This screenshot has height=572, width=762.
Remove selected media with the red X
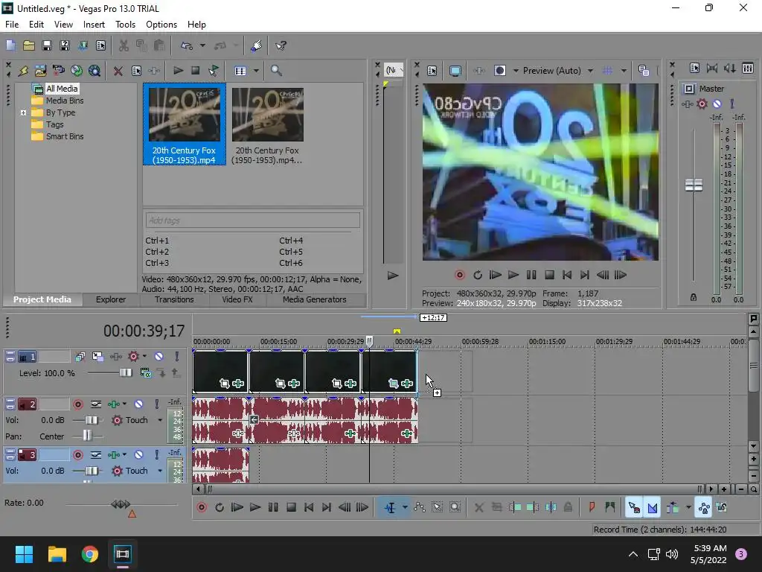point(118,71)
